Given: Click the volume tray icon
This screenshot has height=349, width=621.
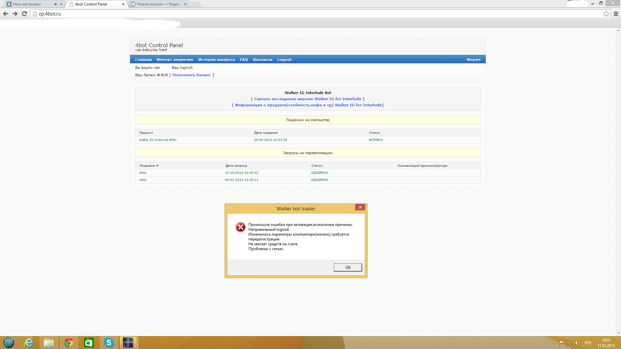Looking at the screenshot, I should [577, 343].
